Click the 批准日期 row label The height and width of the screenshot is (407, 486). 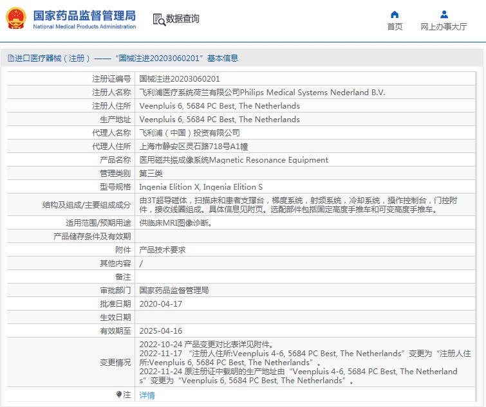pyautogui.click(x=115, y=304)
